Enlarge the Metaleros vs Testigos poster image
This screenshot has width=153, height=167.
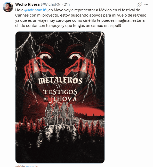tap(60, 97)
